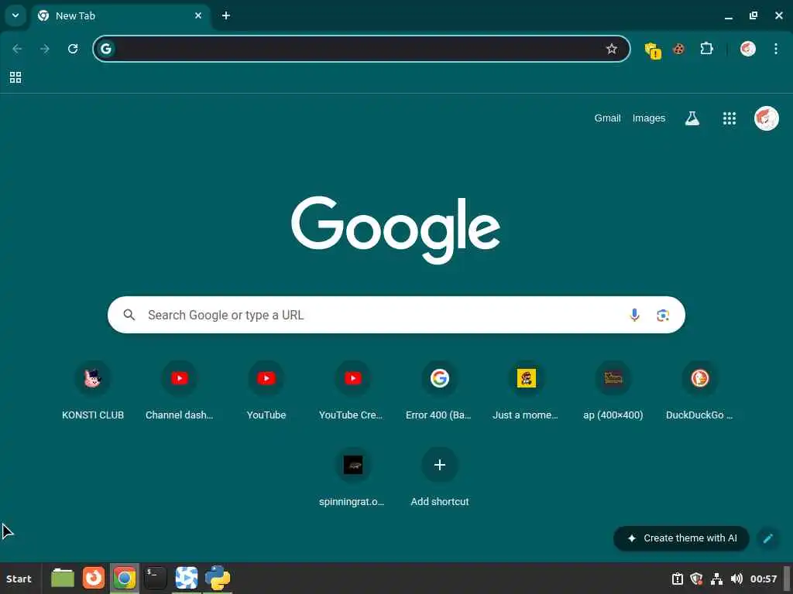Open Channel dashboard shortcut
The width and height of the screenshot is (793, 594).
tap(180, 391)
